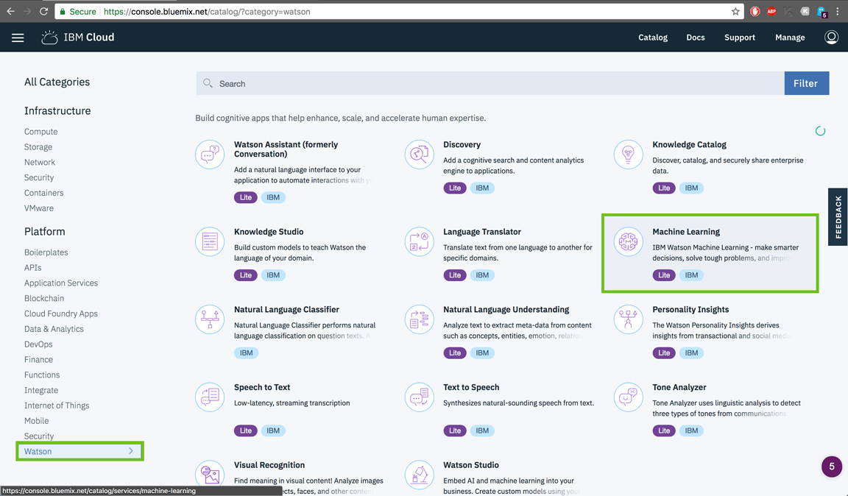Select the Integrate category
The width and height of the screenshot is (848, 496).
[40, 391]
